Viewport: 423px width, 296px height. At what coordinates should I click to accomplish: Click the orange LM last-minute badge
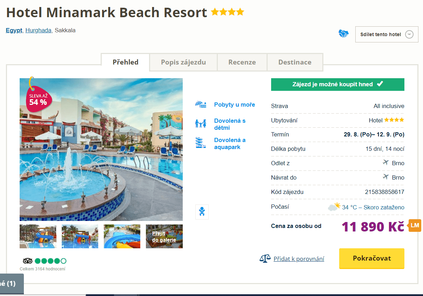(415, 225)
